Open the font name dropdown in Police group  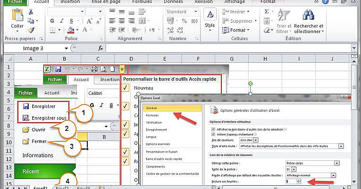click(82, 11)
